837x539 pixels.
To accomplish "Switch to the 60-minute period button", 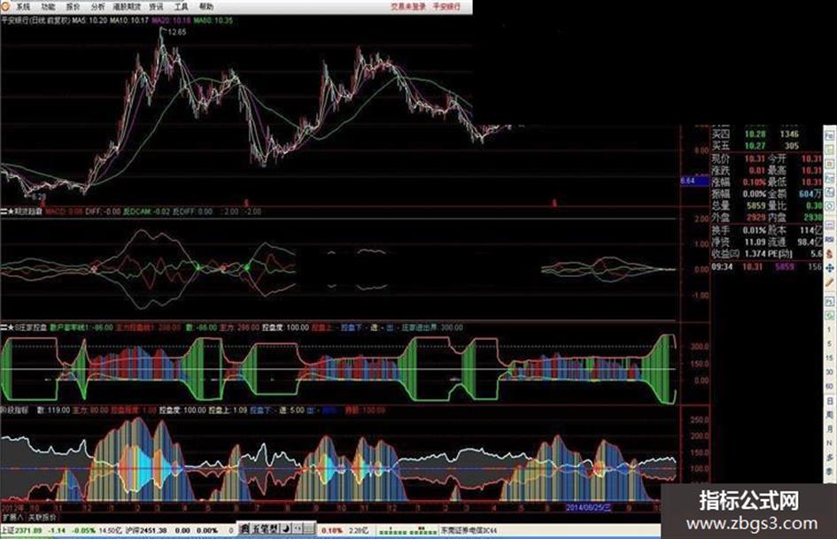I will tap(830, 386).
